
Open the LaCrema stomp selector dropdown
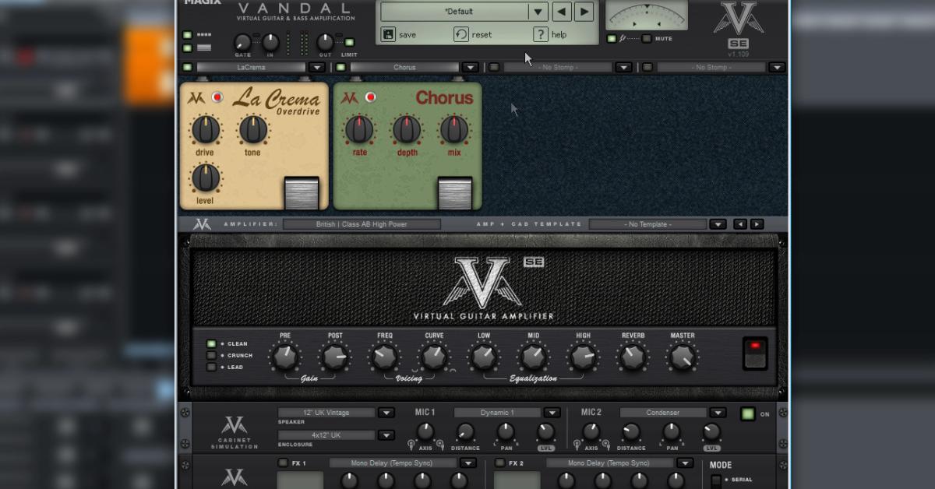316,68
